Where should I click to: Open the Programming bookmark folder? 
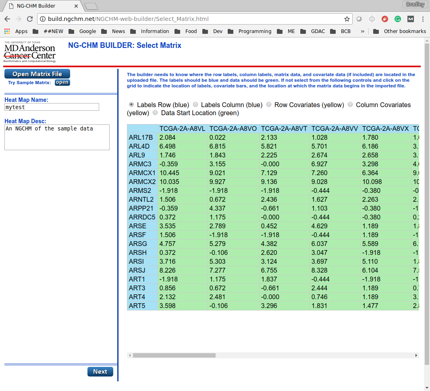249,31
